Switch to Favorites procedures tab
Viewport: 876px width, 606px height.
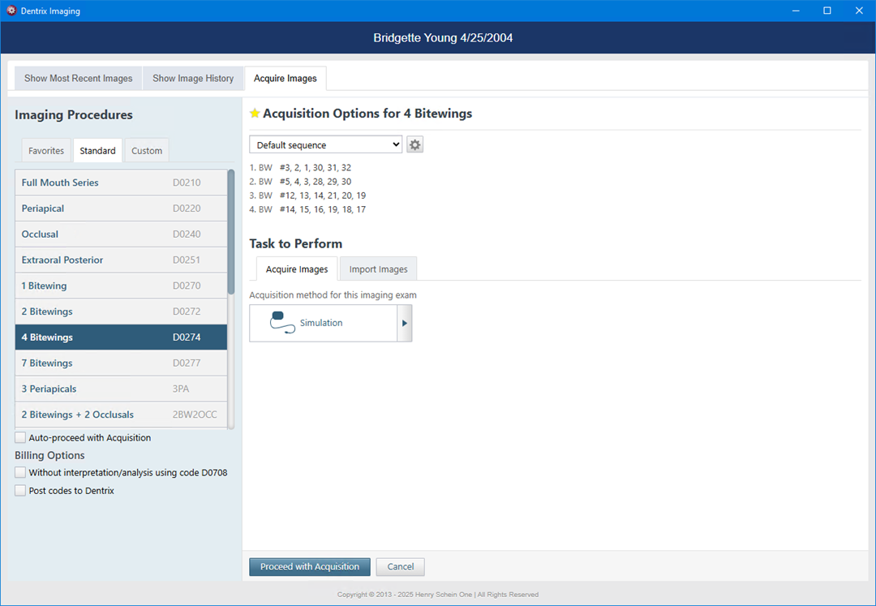[46, 151]
